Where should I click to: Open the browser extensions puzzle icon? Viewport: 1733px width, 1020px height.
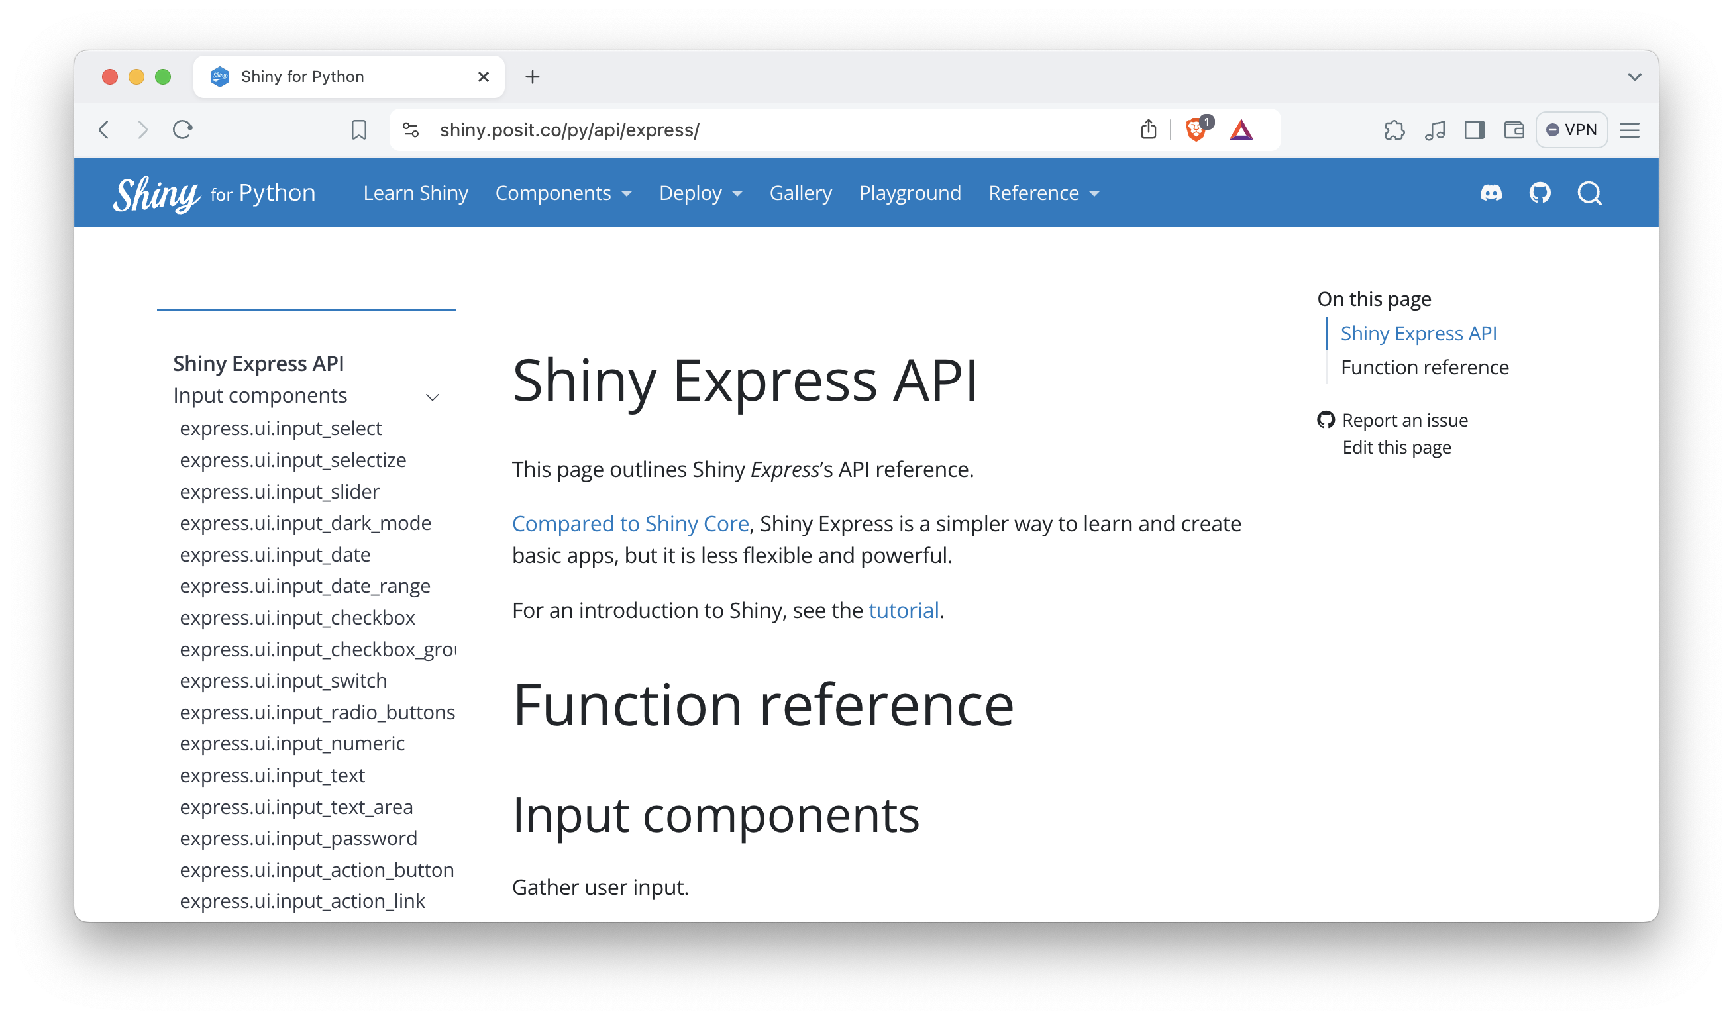coord(1394,130)
